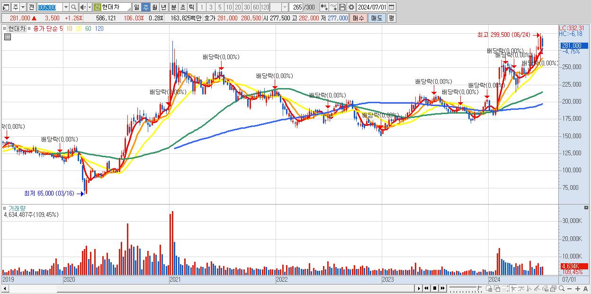Screen dimensions: 591x294
Task: Adjust the bottom zoom slider handle
Action: (479, 288)
